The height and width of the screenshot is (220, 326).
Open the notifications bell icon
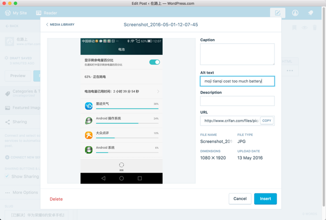click(310, 13)
